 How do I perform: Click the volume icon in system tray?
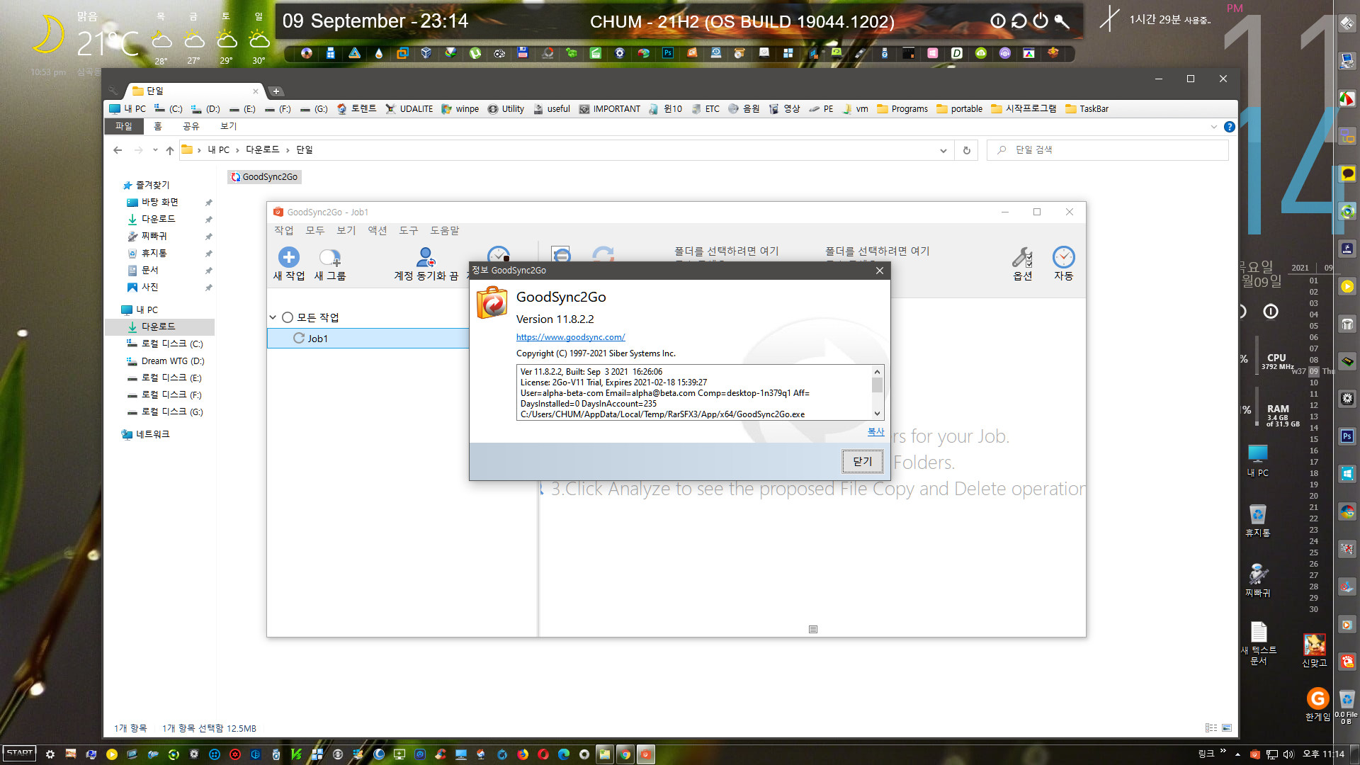1288,754
